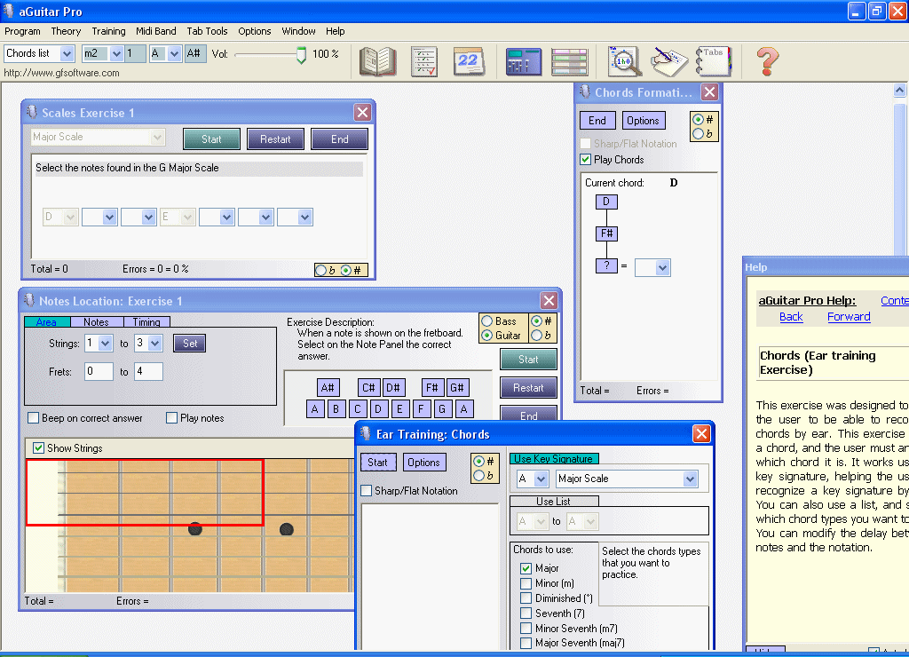Uncheck the Major chord type

click(526, 568)
